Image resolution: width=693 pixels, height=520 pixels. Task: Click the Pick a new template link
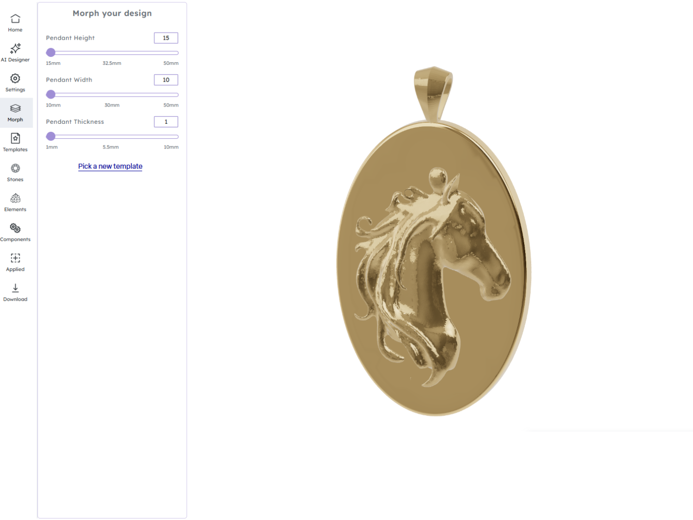pos(110,166)
